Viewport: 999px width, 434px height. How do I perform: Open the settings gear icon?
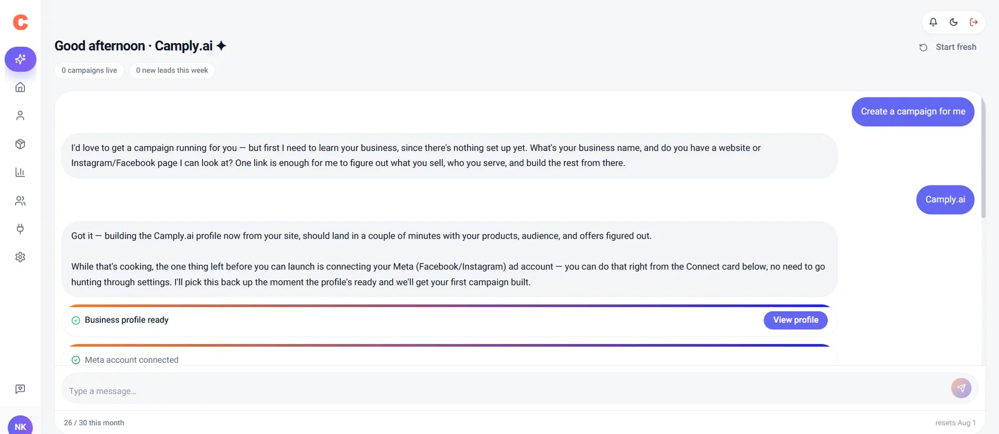20,257
